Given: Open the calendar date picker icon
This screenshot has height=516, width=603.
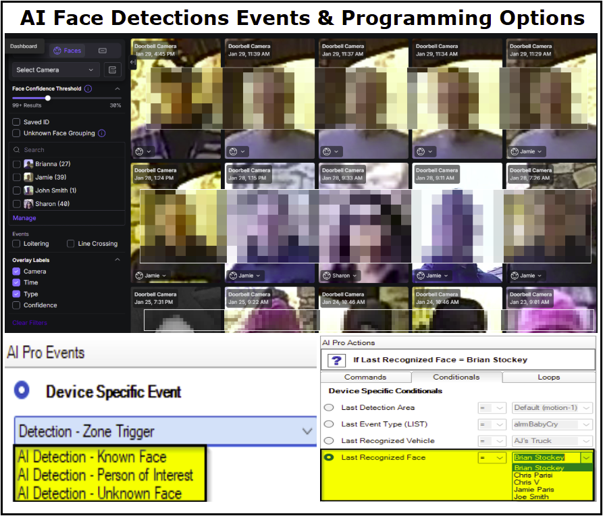Looking at the screenshot, I should (x=112, y=70).
